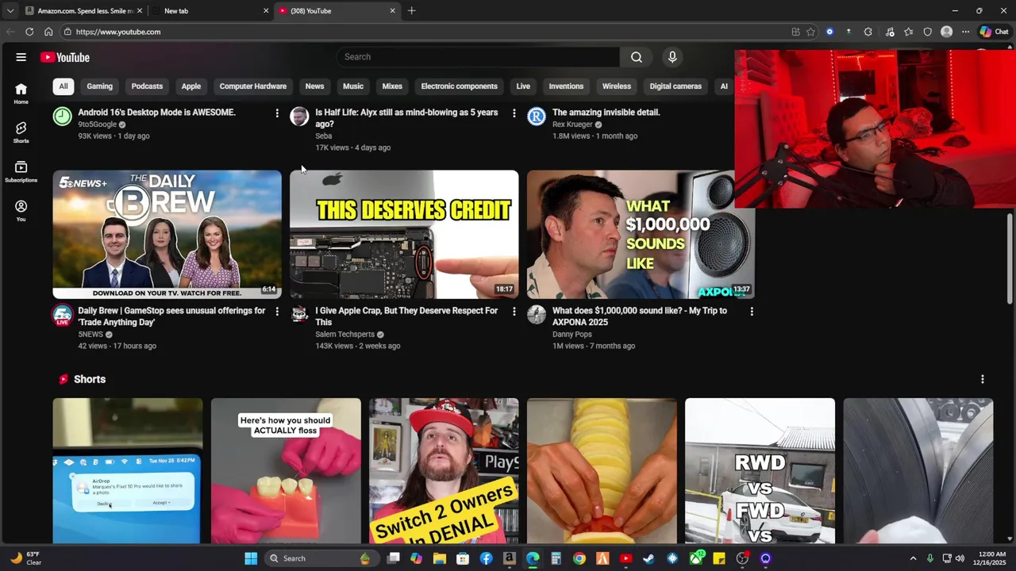The image size is (1016, 571).
Task: Switch to the New tab browser tab
Action: [x=210, y=11]
